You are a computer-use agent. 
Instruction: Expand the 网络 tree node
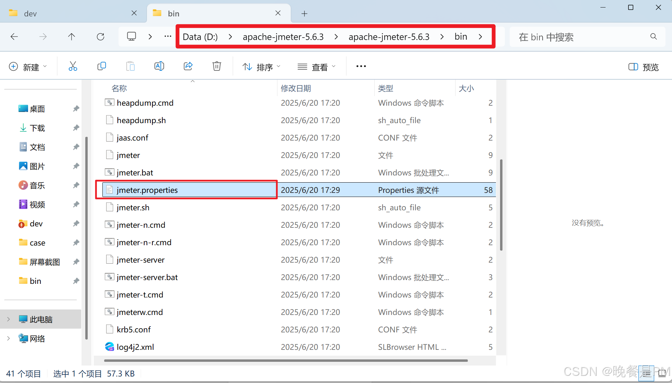tap(9, 338)
